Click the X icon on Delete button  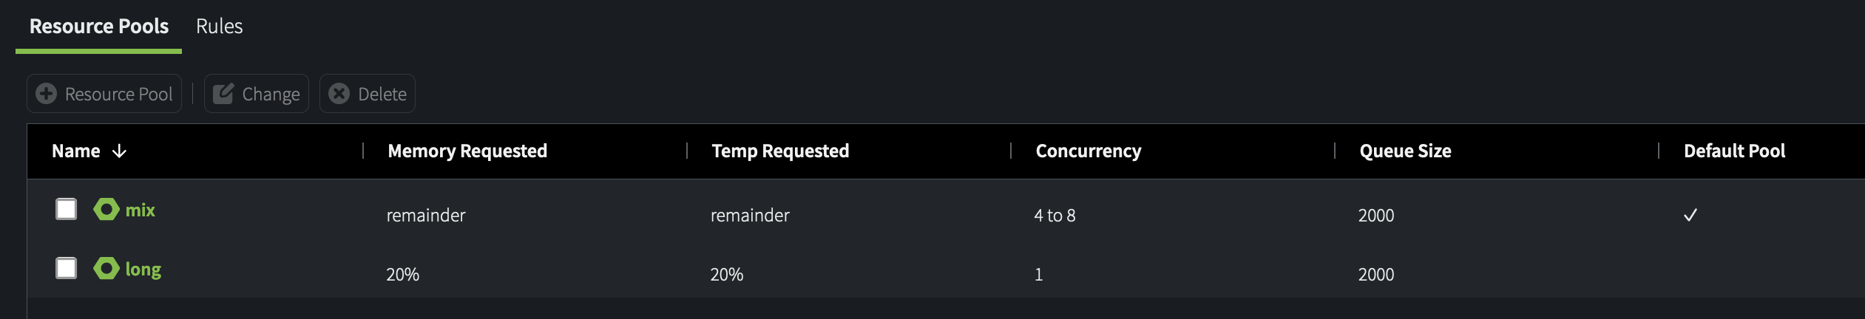point(339,94)
